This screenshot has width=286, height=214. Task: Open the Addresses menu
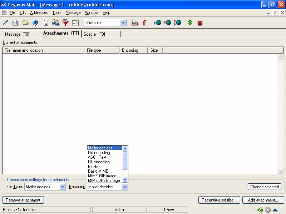pyautogui.click(x=39, y=12)
